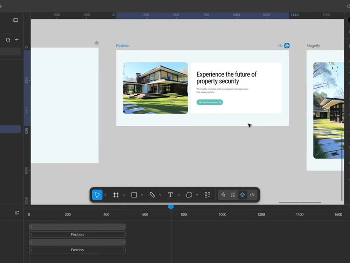Select the Position frame label
This screenshot has width=350, height=263.
point(122,46)
